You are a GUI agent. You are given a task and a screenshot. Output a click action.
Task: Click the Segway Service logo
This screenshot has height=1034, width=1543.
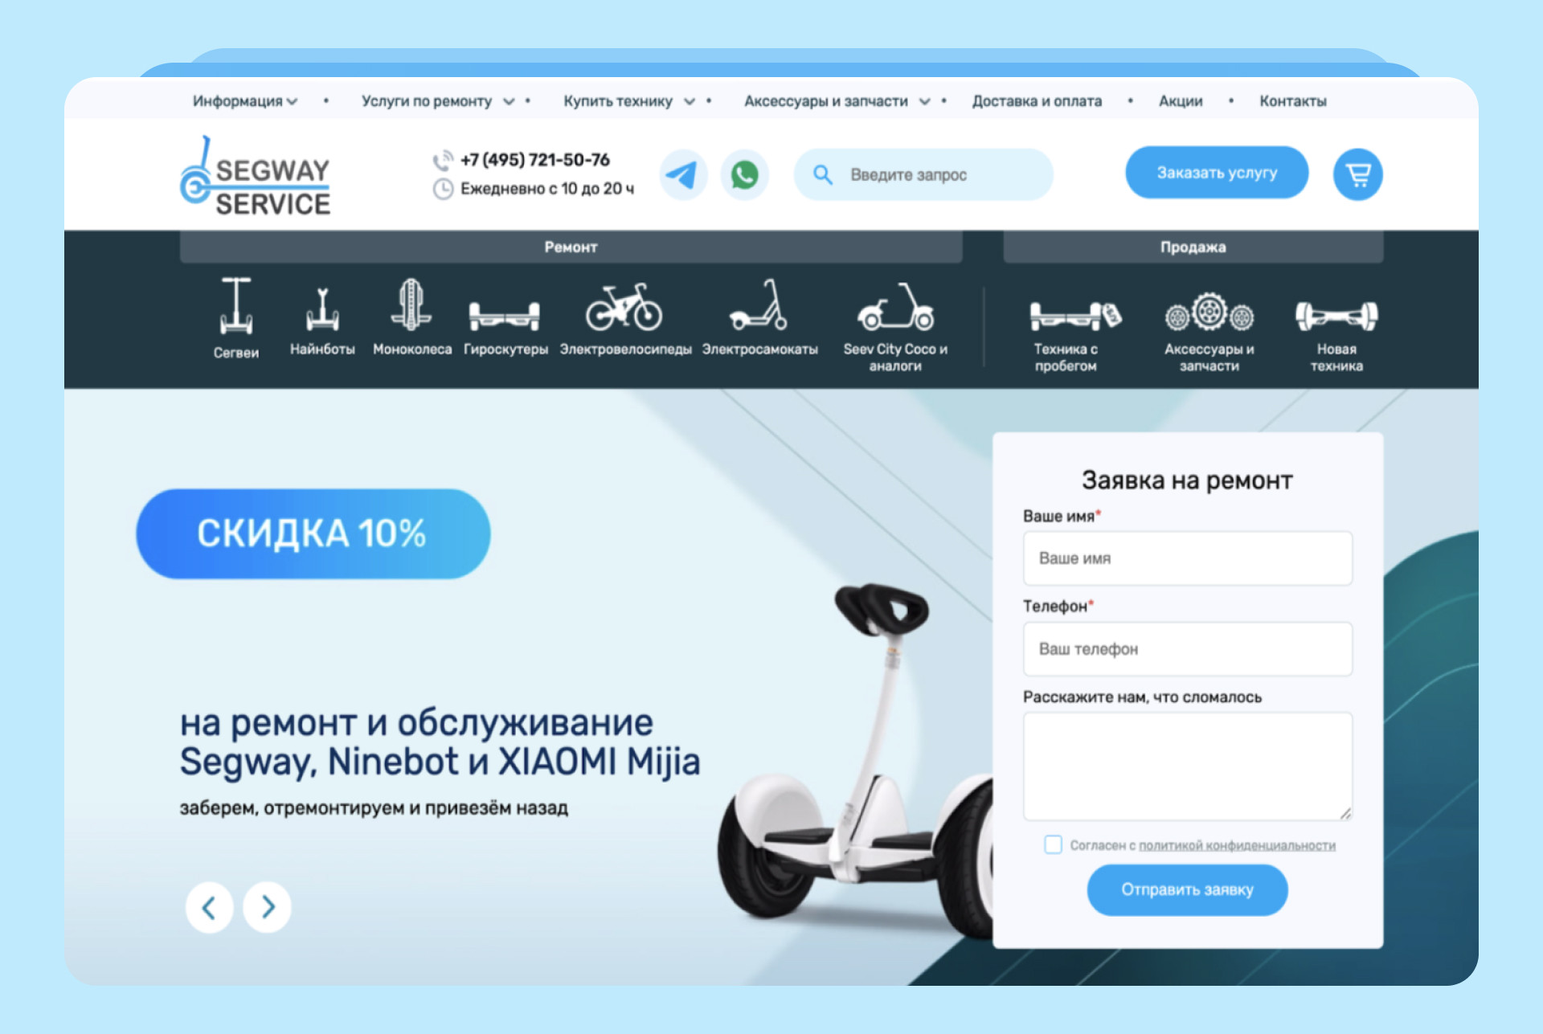255,176
